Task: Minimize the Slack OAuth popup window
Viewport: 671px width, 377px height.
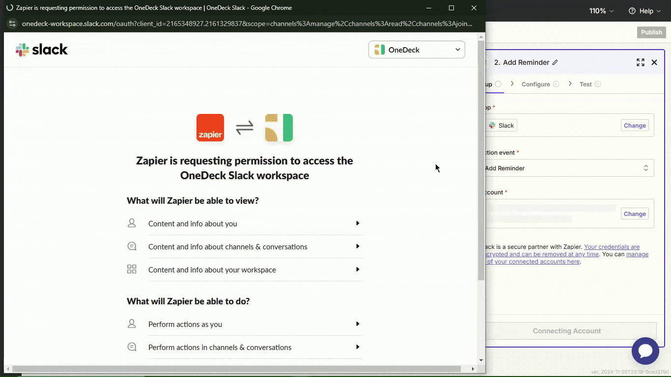Action: (429, 8)
